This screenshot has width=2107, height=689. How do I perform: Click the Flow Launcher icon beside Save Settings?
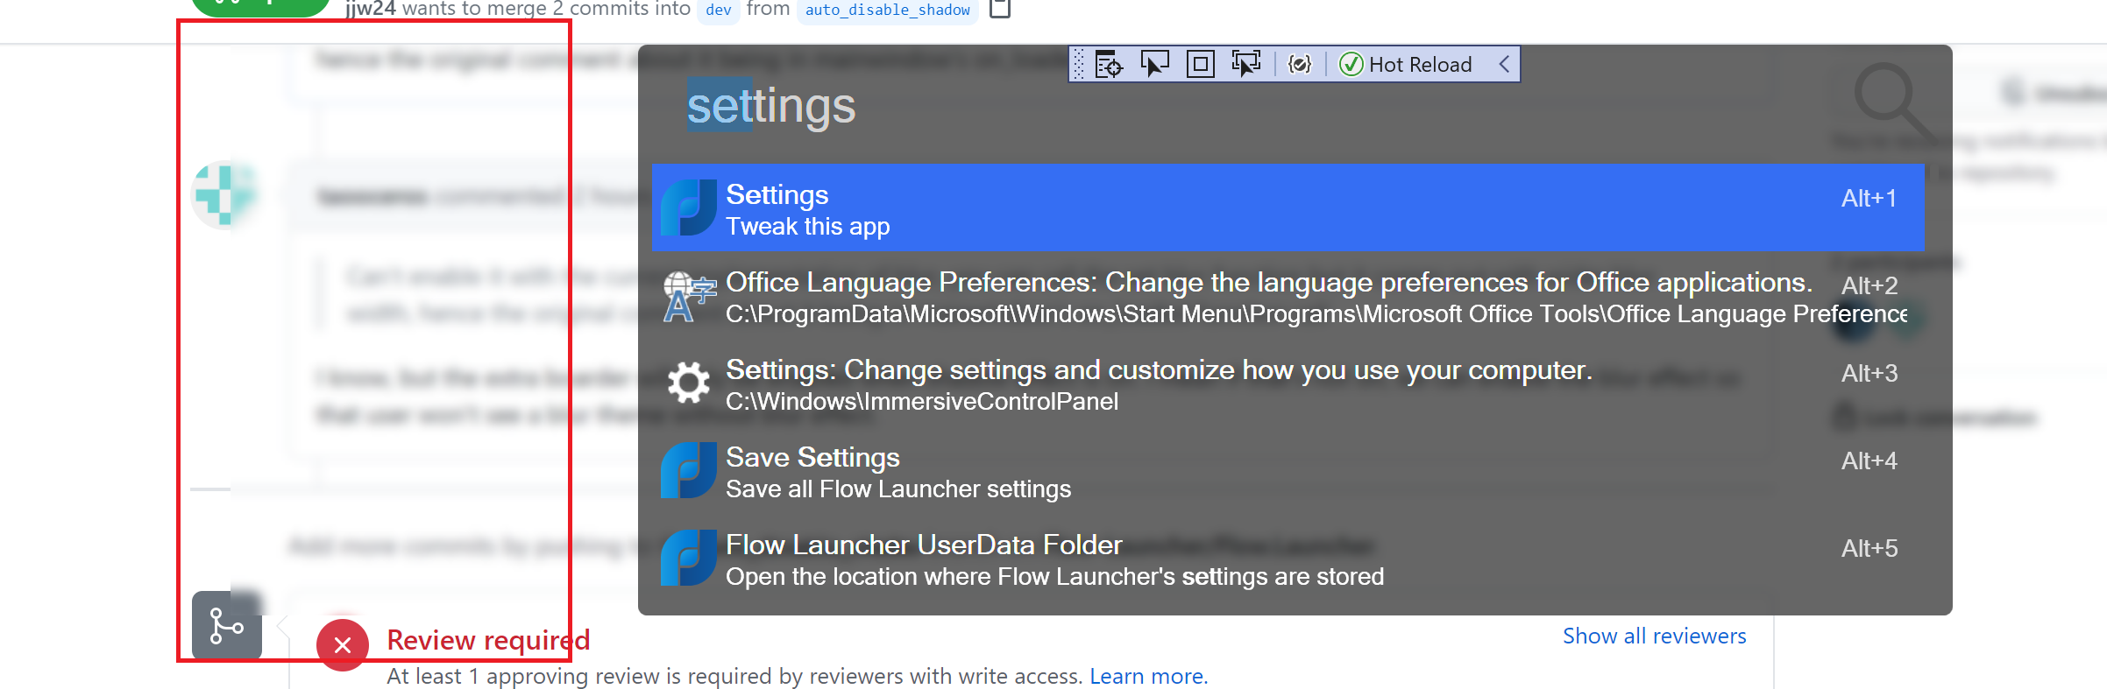[689, 471]
